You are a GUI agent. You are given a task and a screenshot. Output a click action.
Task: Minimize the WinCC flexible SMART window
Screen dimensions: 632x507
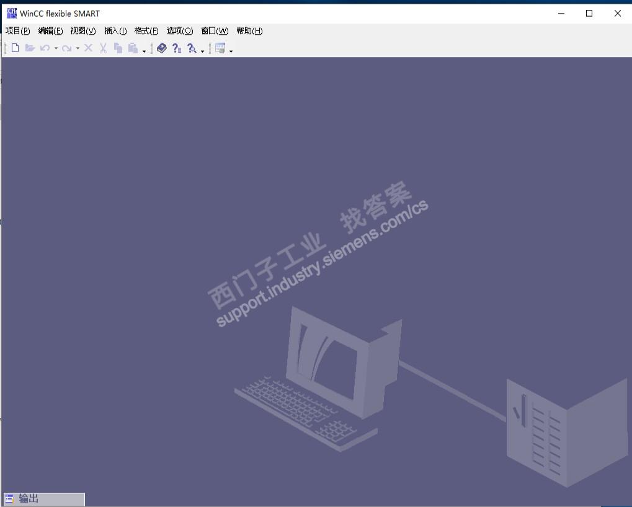click(x=561, y=13)
